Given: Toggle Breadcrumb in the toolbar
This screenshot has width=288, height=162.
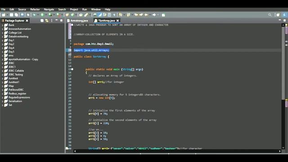Looking at the screenshot, I should point(95,15).
